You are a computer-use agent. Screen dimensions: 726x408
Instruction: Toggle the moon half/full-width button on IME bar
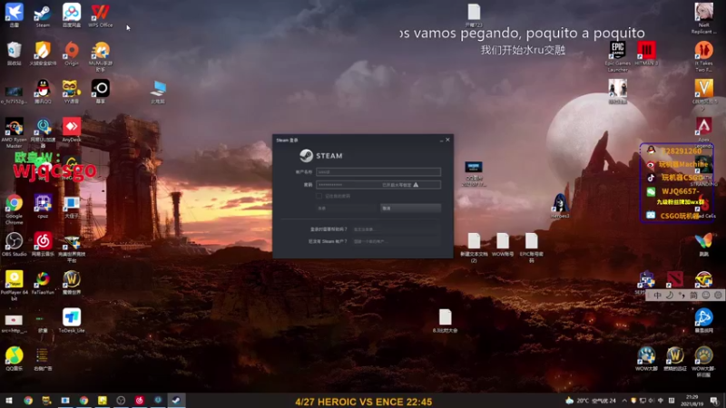click(x=670, y=296)
